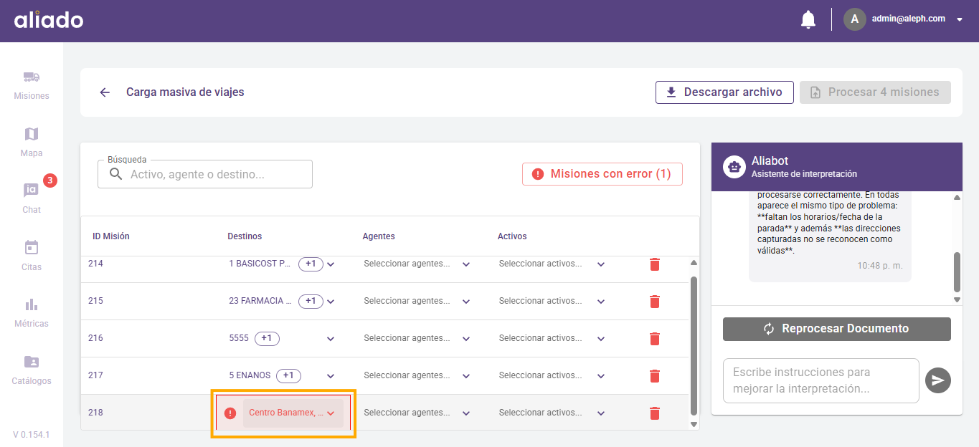Image resolution: width=979 pixels, height=447 pixels.
Task: Open the Catálogos folder section
Action: 32,369
